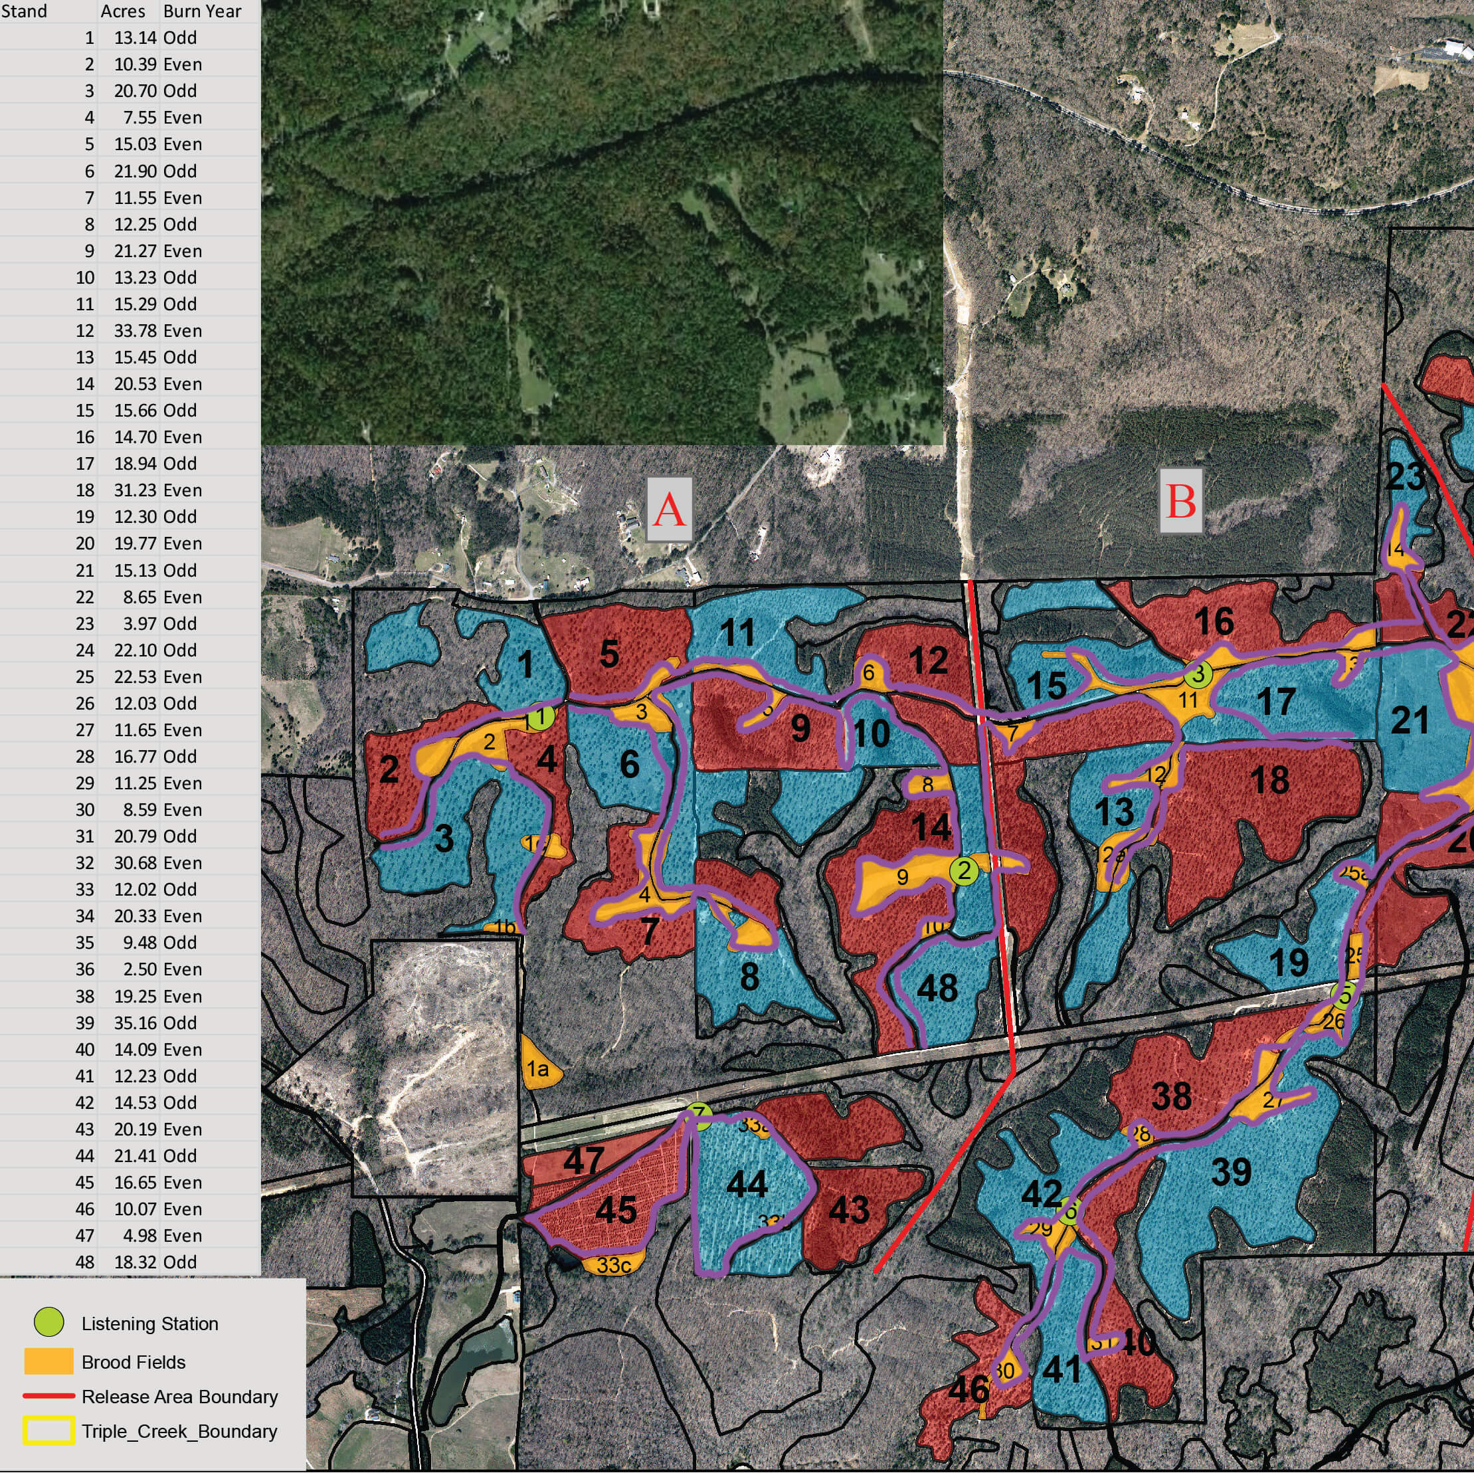This screenshot has width=1474, height=1475.
Task: Click the Burn Year column header
Action: (x=201, y=11)
